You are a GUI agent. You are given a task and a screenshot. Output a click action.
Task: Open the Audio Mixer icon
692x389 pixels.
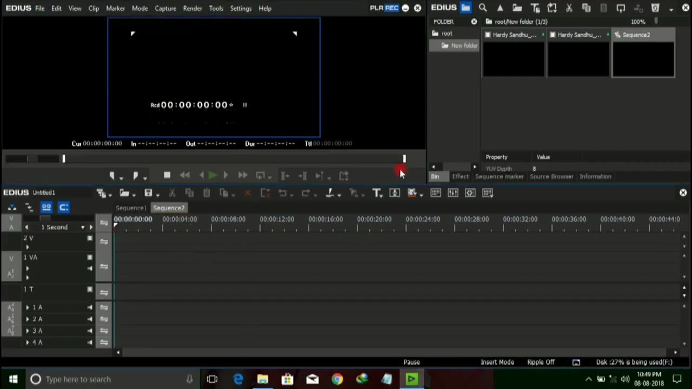pos(453,193)
